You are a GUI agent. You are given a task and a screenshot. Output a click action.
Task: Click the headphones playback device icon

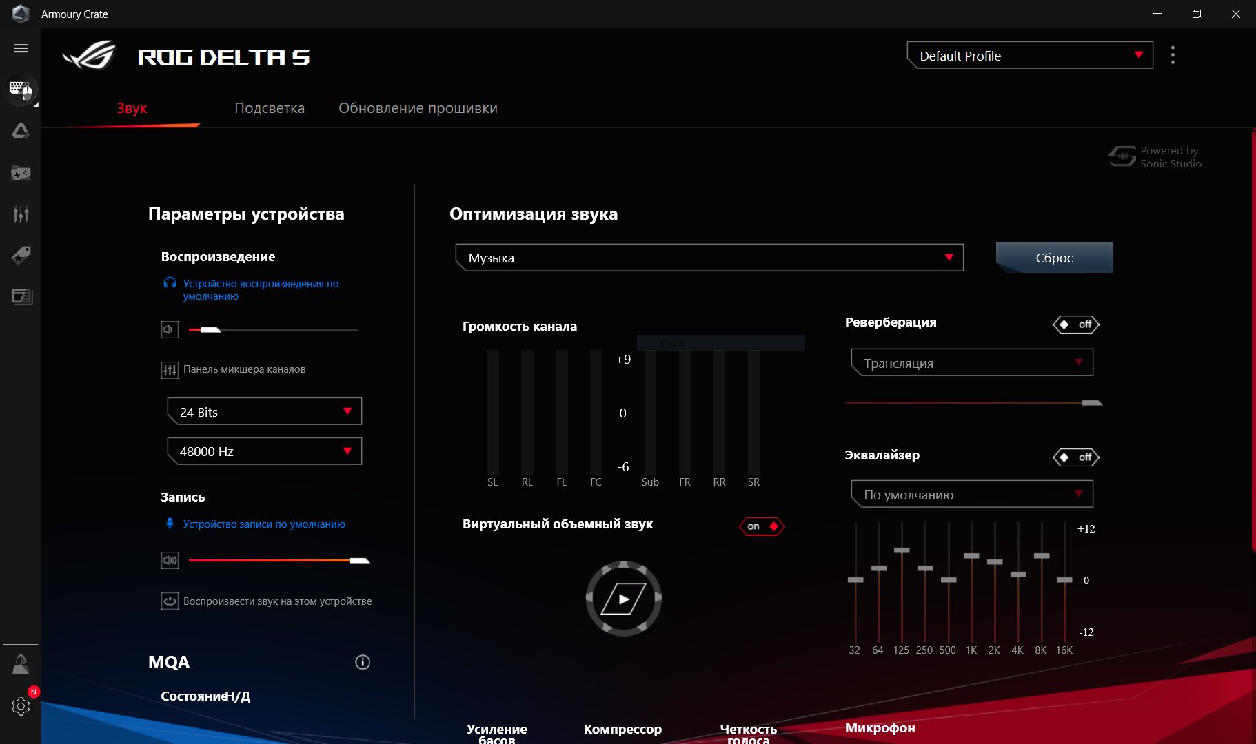(x=170, y=283)
